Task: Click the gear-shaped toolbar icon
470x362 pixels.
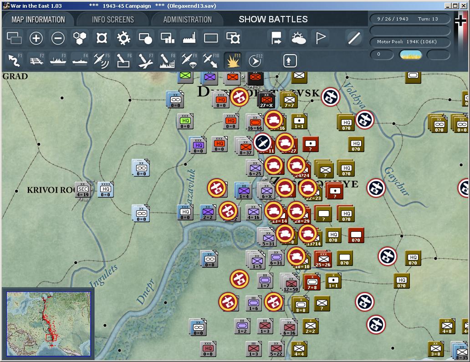Action: coord(123,38)
